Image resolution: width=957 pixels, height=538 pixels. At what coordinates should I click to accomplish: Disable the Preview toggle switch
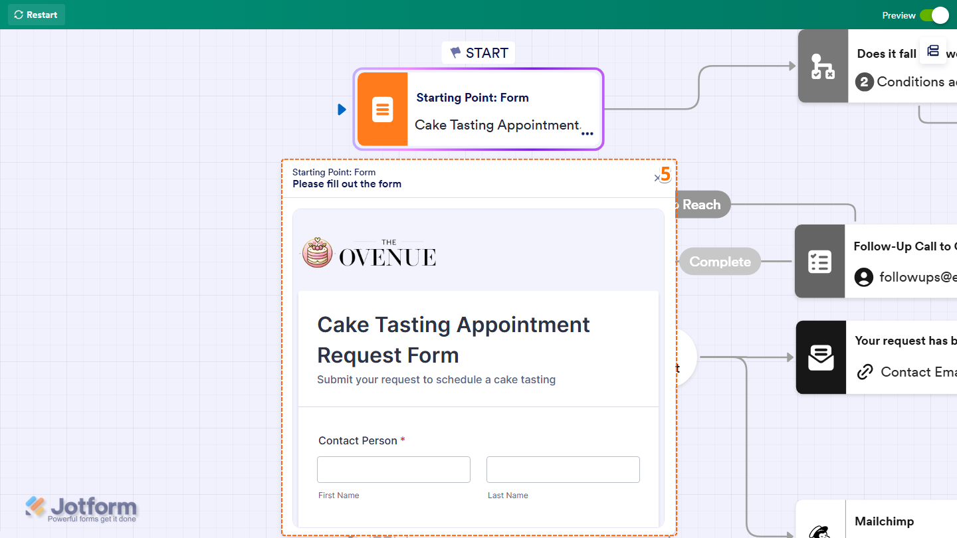936,15
